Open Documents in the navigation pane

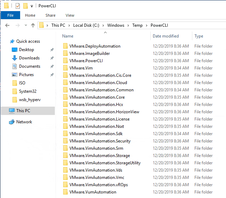30,66
